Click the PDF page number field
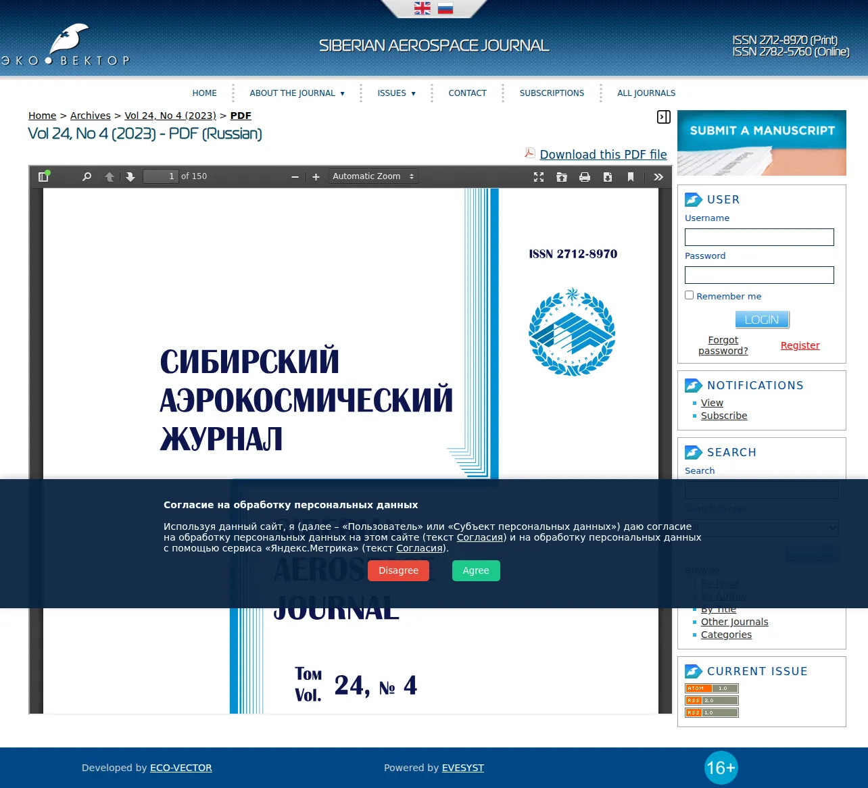Screen dimensions: 868x788 pos(160,176)
